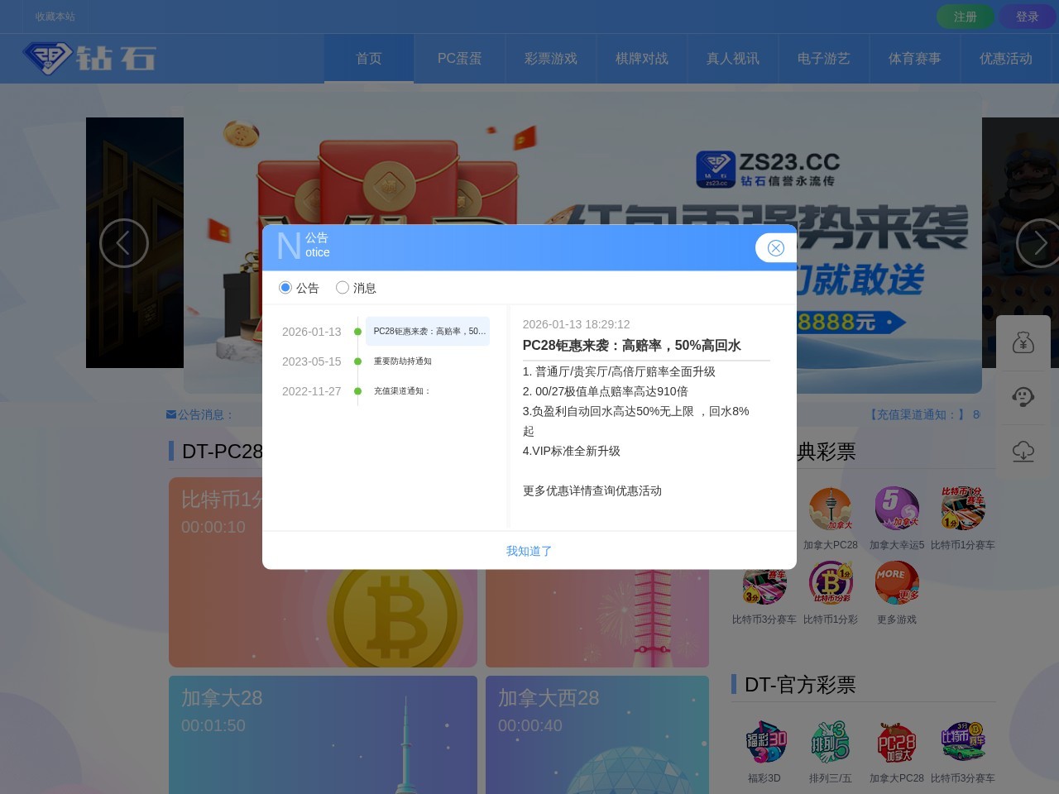Open the money bag deposit sidebar icon
The height and width of the screenshot is (794, 1059).
click(1023, 342)
